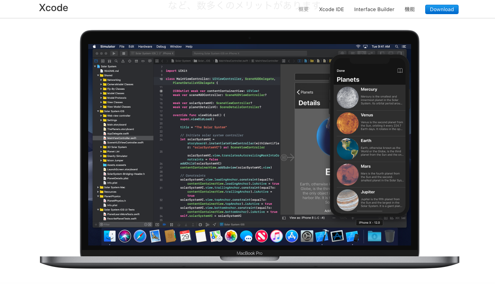Open the Symbol navigator hierarchy icon
The height and width of the screenshot is (284, 495).
tap(110, 61)
